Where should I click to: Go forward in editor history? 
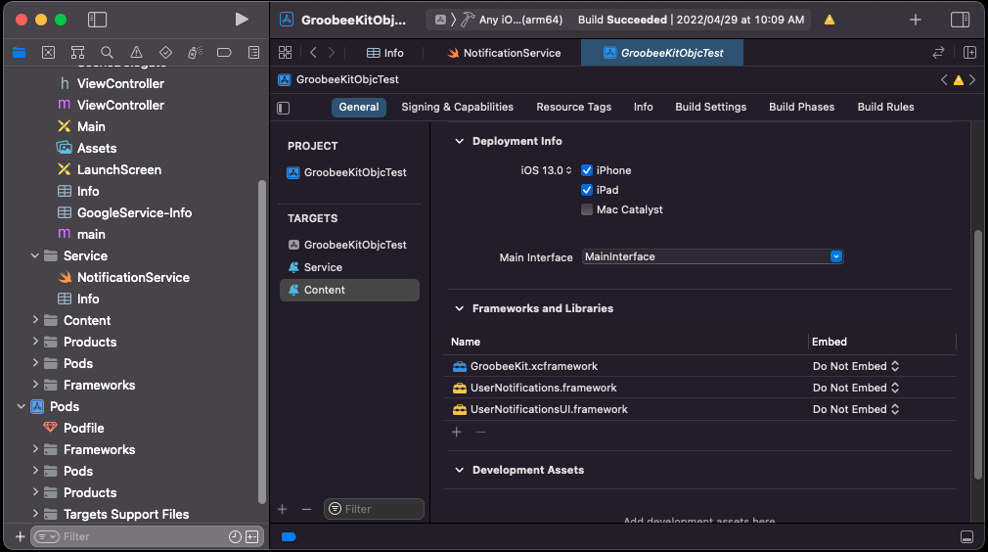click(332, 52)
